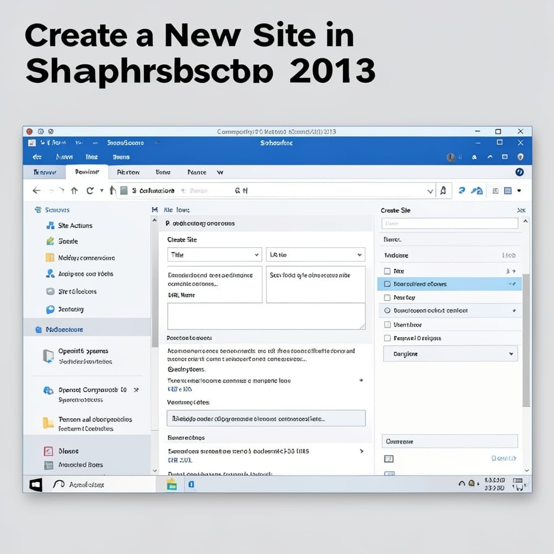The height and width of the screenshot is (554, 554).
Task: Expand the Tanetcatherfooore connnss row arrow
Action: coord(361,380)
